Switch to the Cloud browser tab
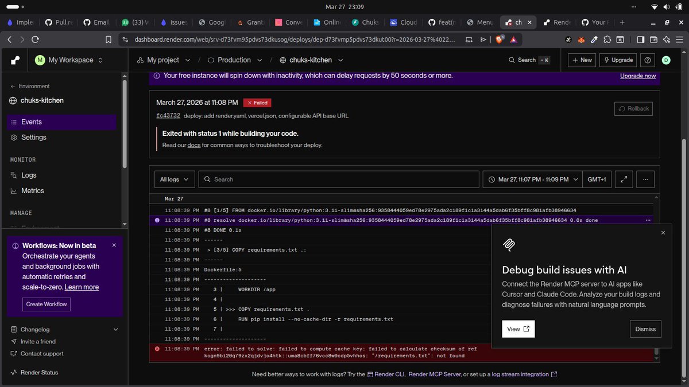 (x=404, y=22)
